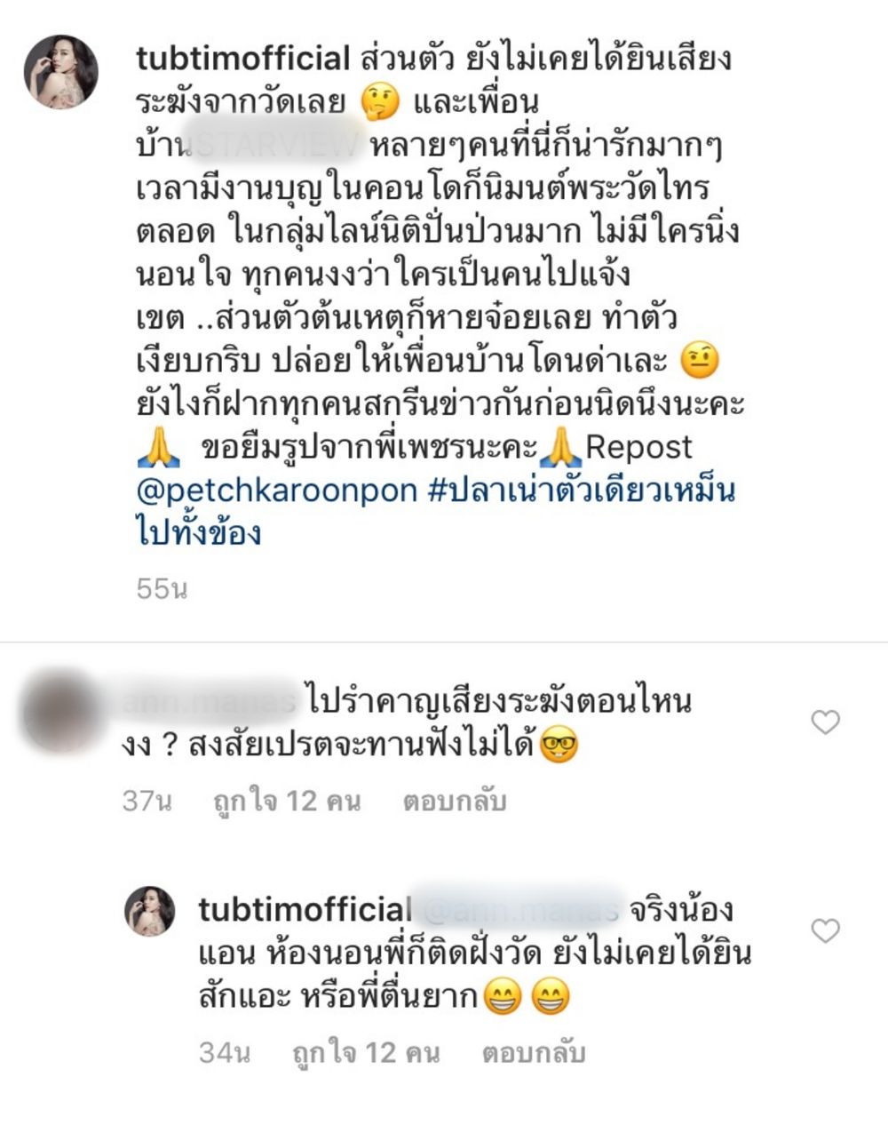Click the 55น caption timestamp
This screenshot has width=888, height=1125.
(162, 588)
